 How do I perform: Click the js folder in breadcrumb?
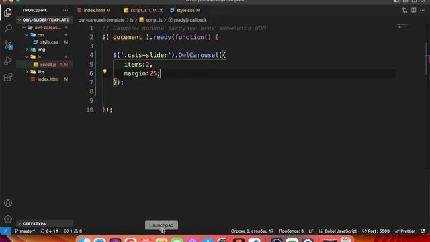pyautogui.click(x=132, y=20)
